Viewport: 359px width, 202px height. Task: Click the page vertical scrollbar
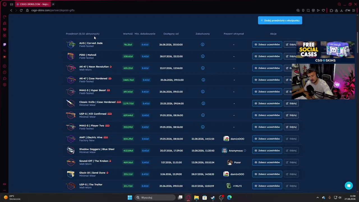(x=357, y=42)
